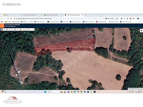Viewport: 143px width, 107px height.
Task: Open the map layers button at right edge
Action: (x=141, y=31)
